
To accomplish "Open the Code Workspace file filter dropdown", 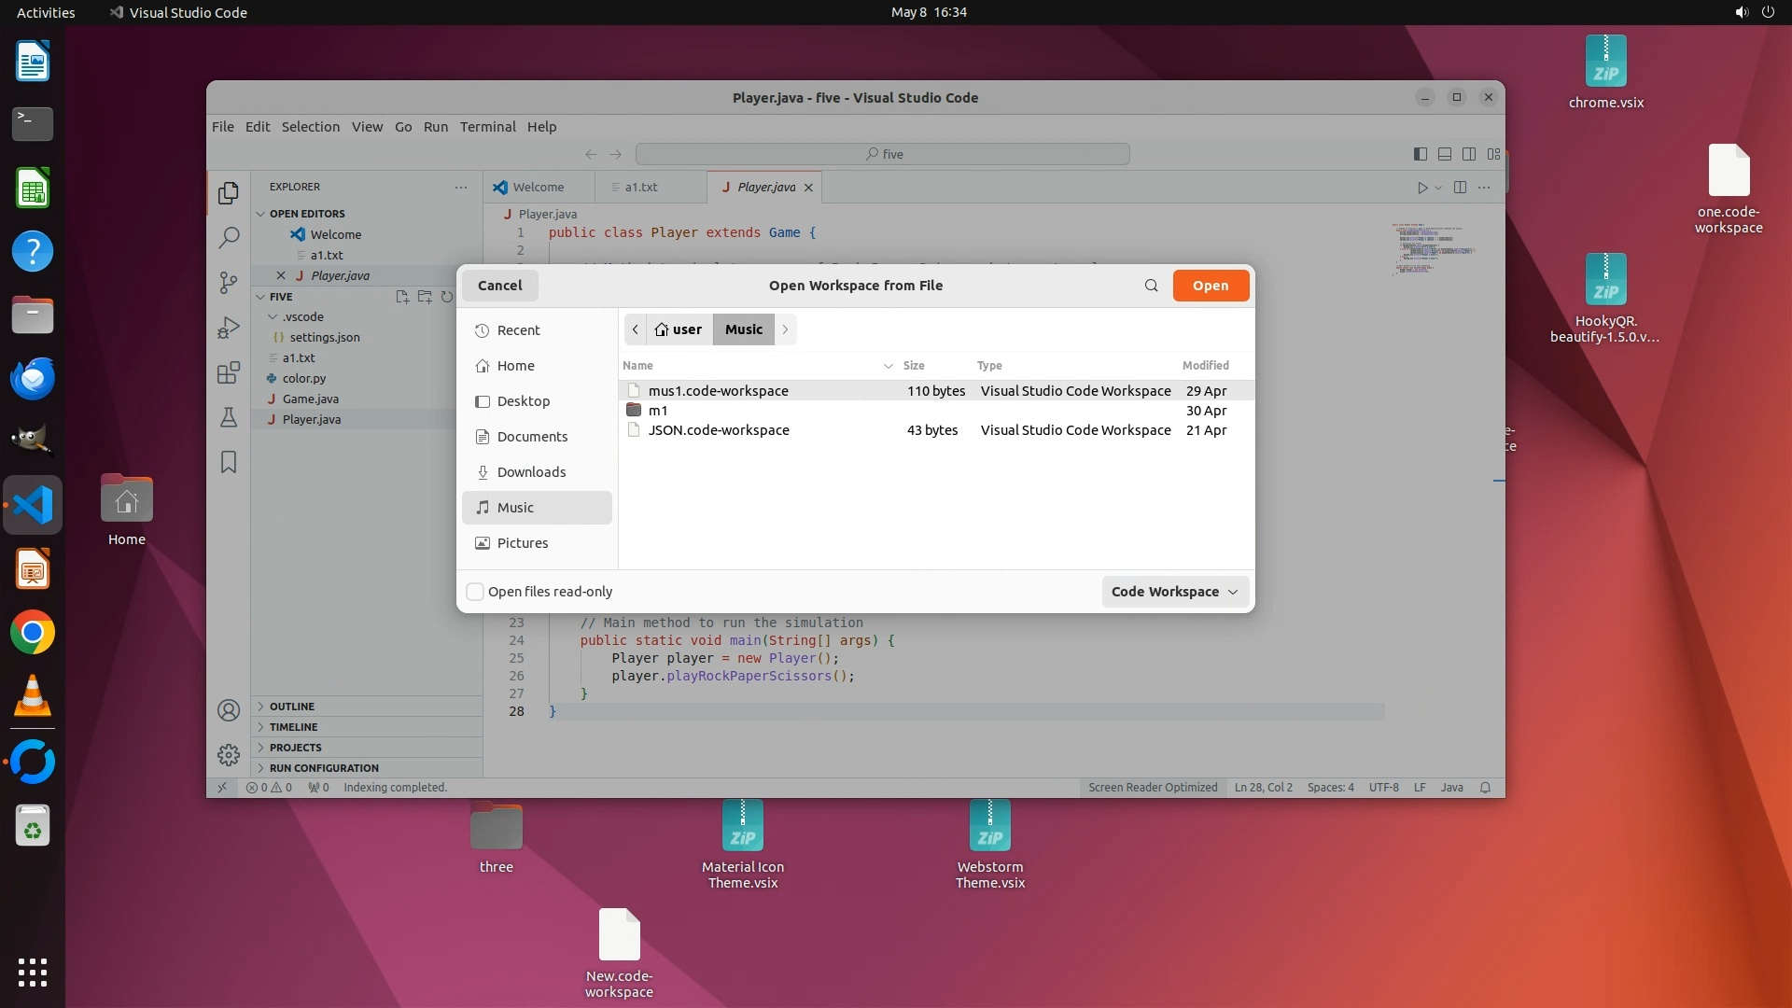I will pos(1174,592).
